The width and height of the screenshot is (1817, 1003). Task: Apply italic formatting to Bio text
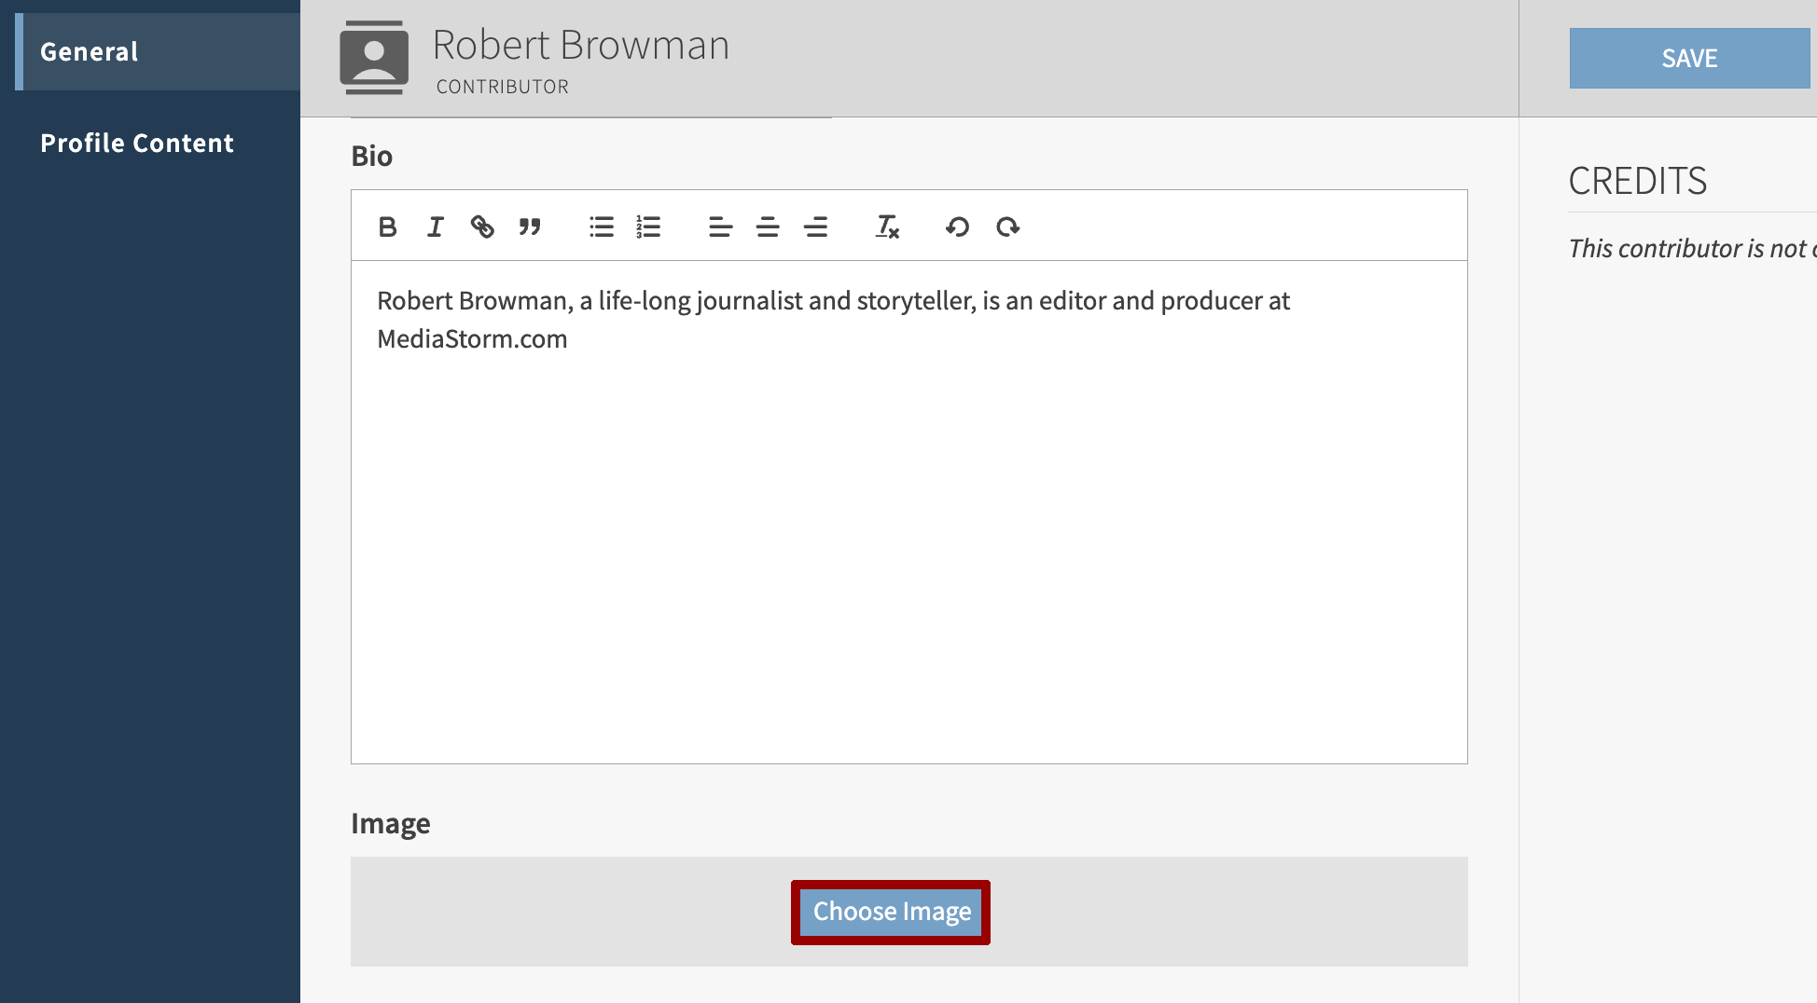(x=435, y=227)
